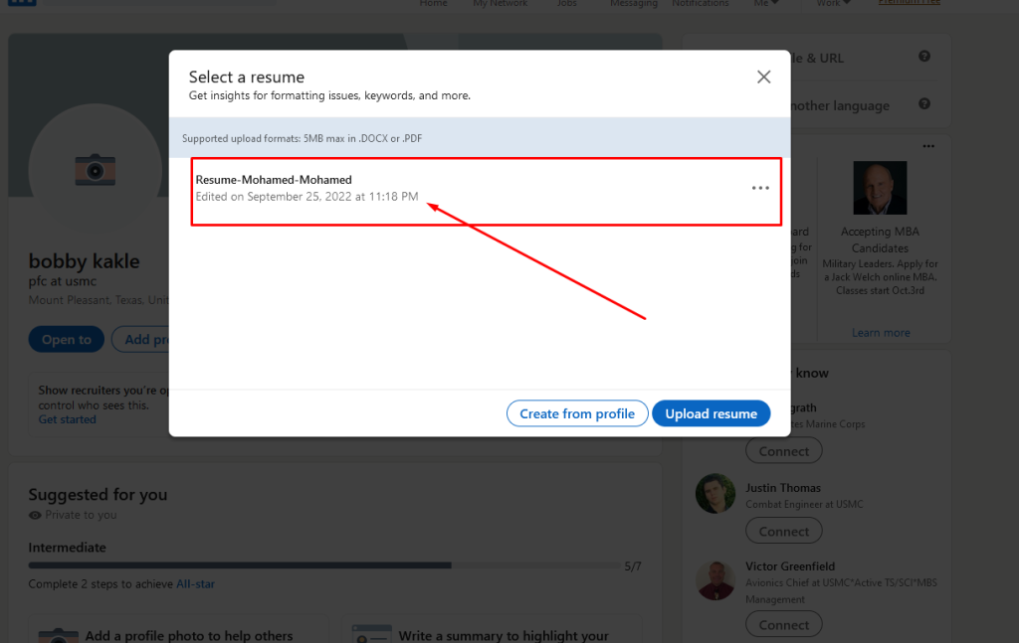
Task: Click the Create from profile button
Action: pyautogui.click(x=576, y=413)
